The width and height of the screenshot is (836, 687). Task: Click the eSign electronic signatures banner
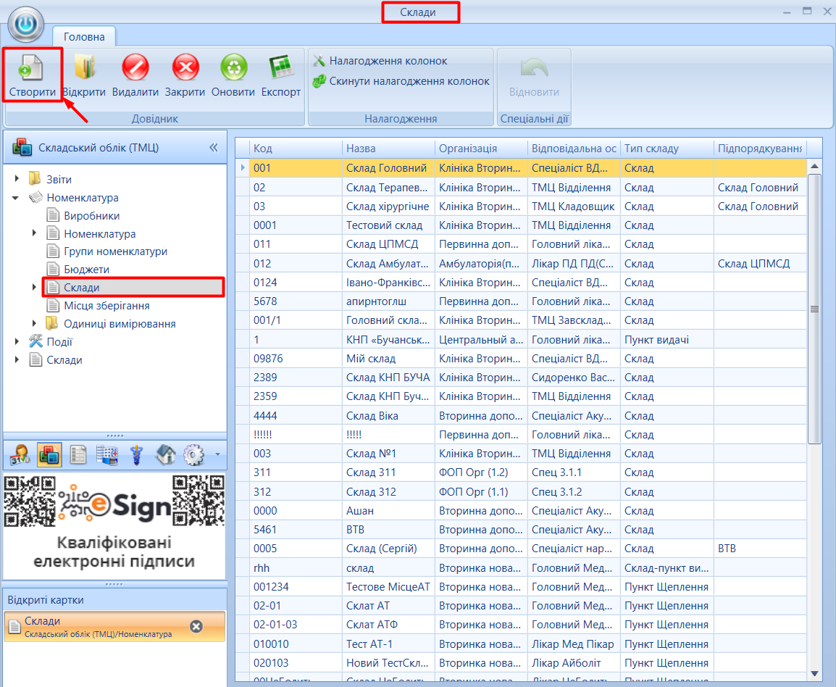click(114, 525)
